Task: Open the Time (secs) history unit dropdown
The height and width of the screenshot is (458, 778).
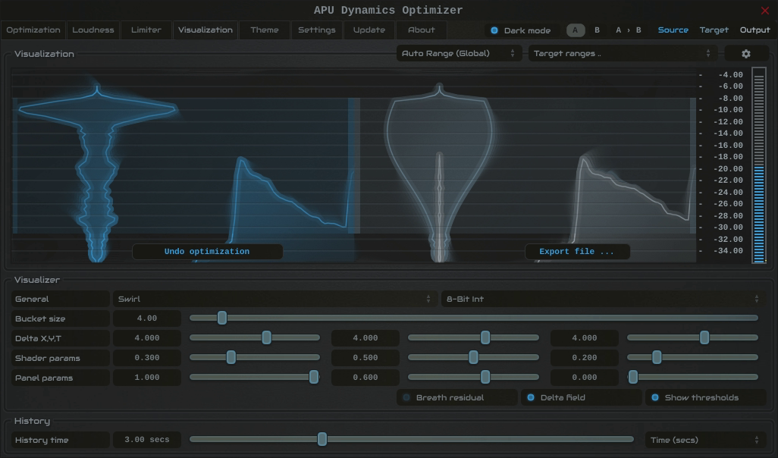Action: tap(705, 440)
